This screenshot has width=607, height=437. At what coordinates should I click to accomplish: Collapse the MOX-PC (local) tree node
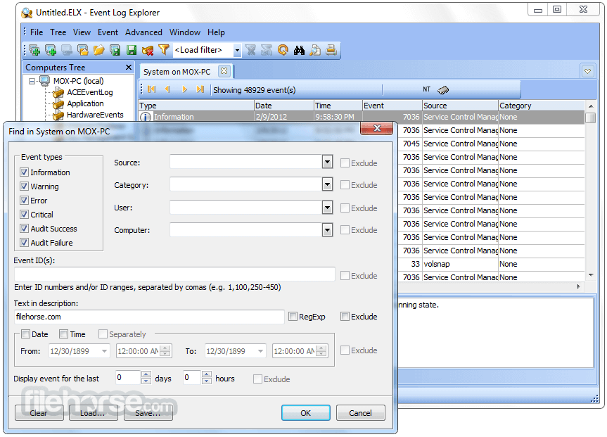point(32,81)
